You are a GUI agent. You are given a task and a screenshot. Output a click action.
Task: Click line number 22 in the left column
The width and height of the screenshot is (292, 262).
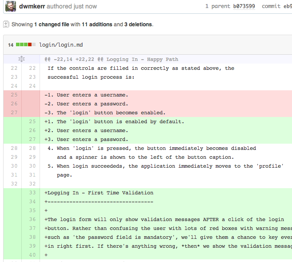pyautogui.click(x=14, y=68)
